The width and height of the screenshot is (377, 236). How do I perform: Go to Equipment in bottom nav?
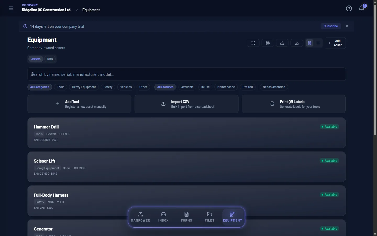pos(232,217)
